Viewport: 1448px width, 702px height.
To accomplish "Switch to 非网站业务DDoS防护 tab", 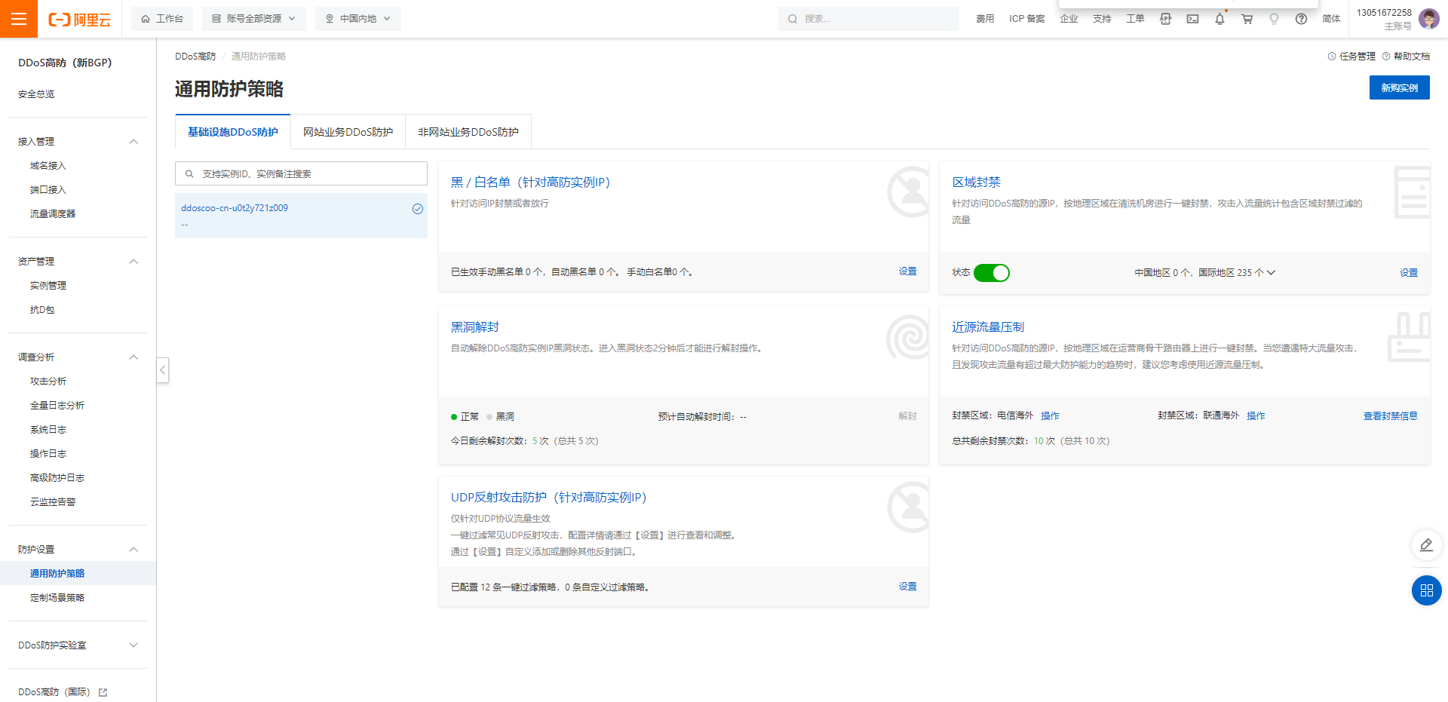I will (468, 132).
